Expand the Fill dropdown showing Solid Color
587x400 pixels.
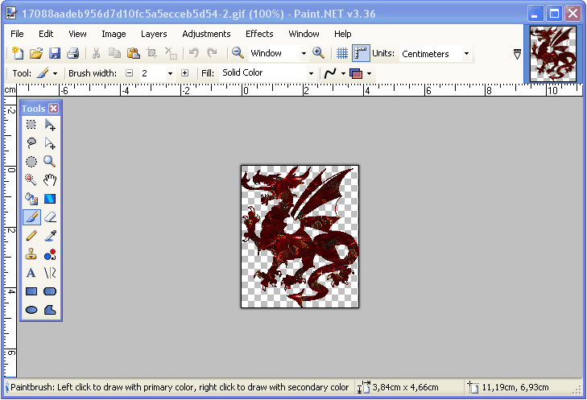(x=267, y=73)
